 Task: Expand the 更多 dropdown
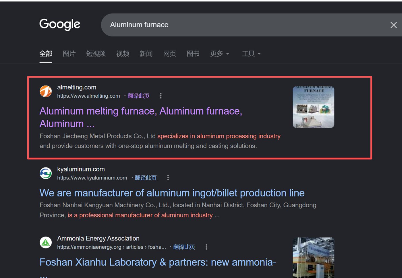220,54
